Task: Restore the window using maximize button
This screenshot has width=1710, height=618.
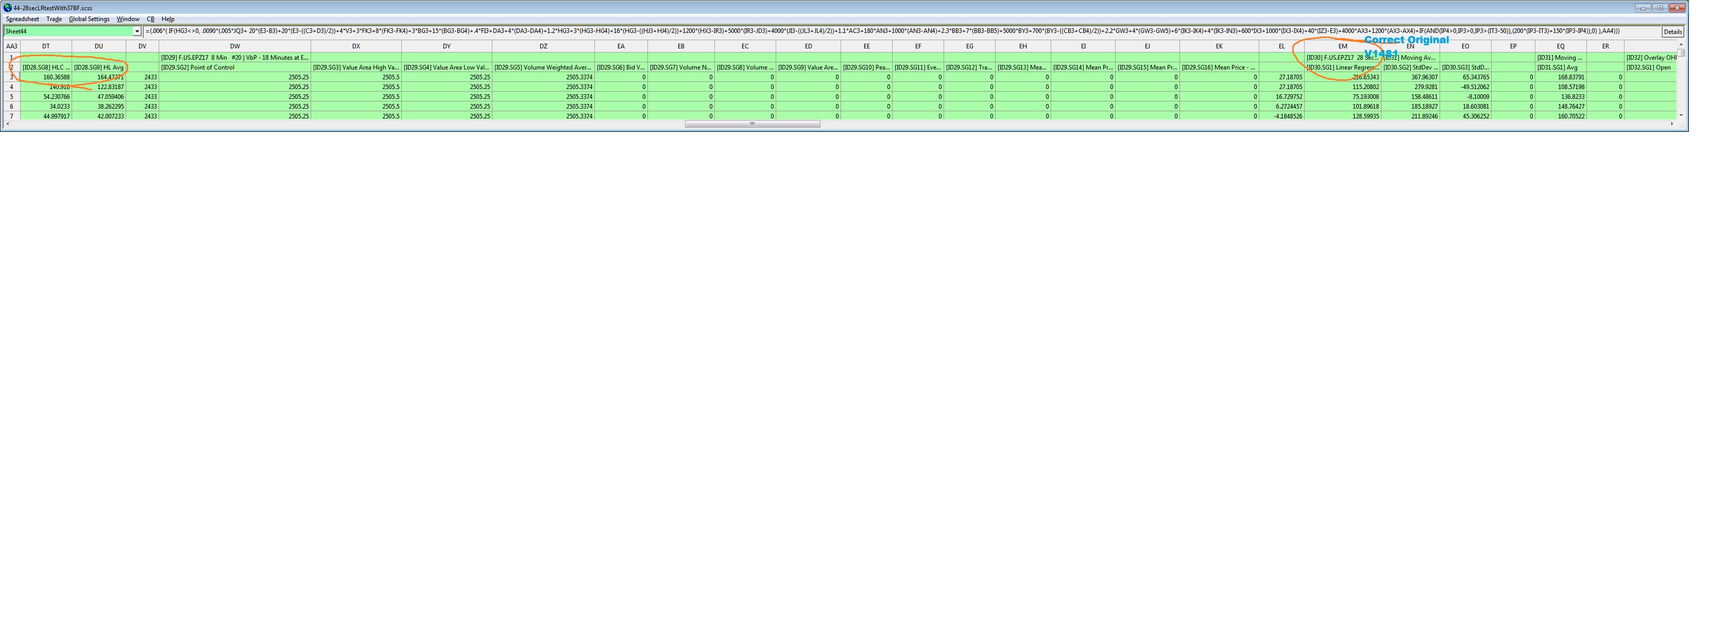Action: pyautogui.click(x=1660, y=8)
